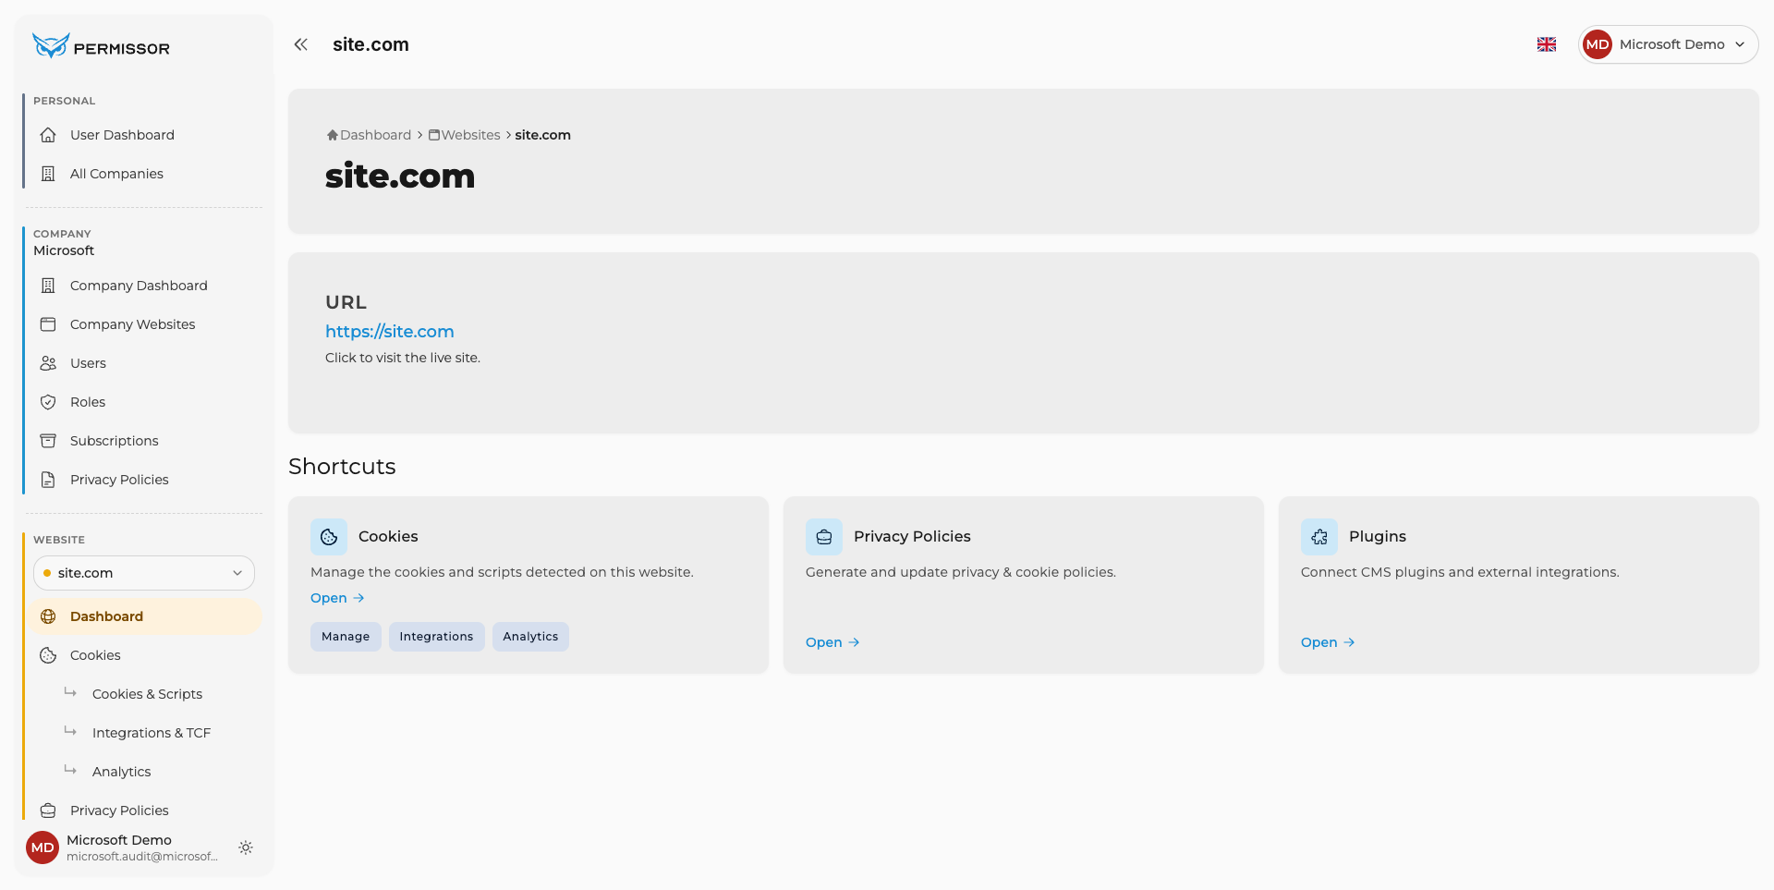Click the Analytics button on Cookies card
This screenshot has height=890, width=1774.
point(530,637)
